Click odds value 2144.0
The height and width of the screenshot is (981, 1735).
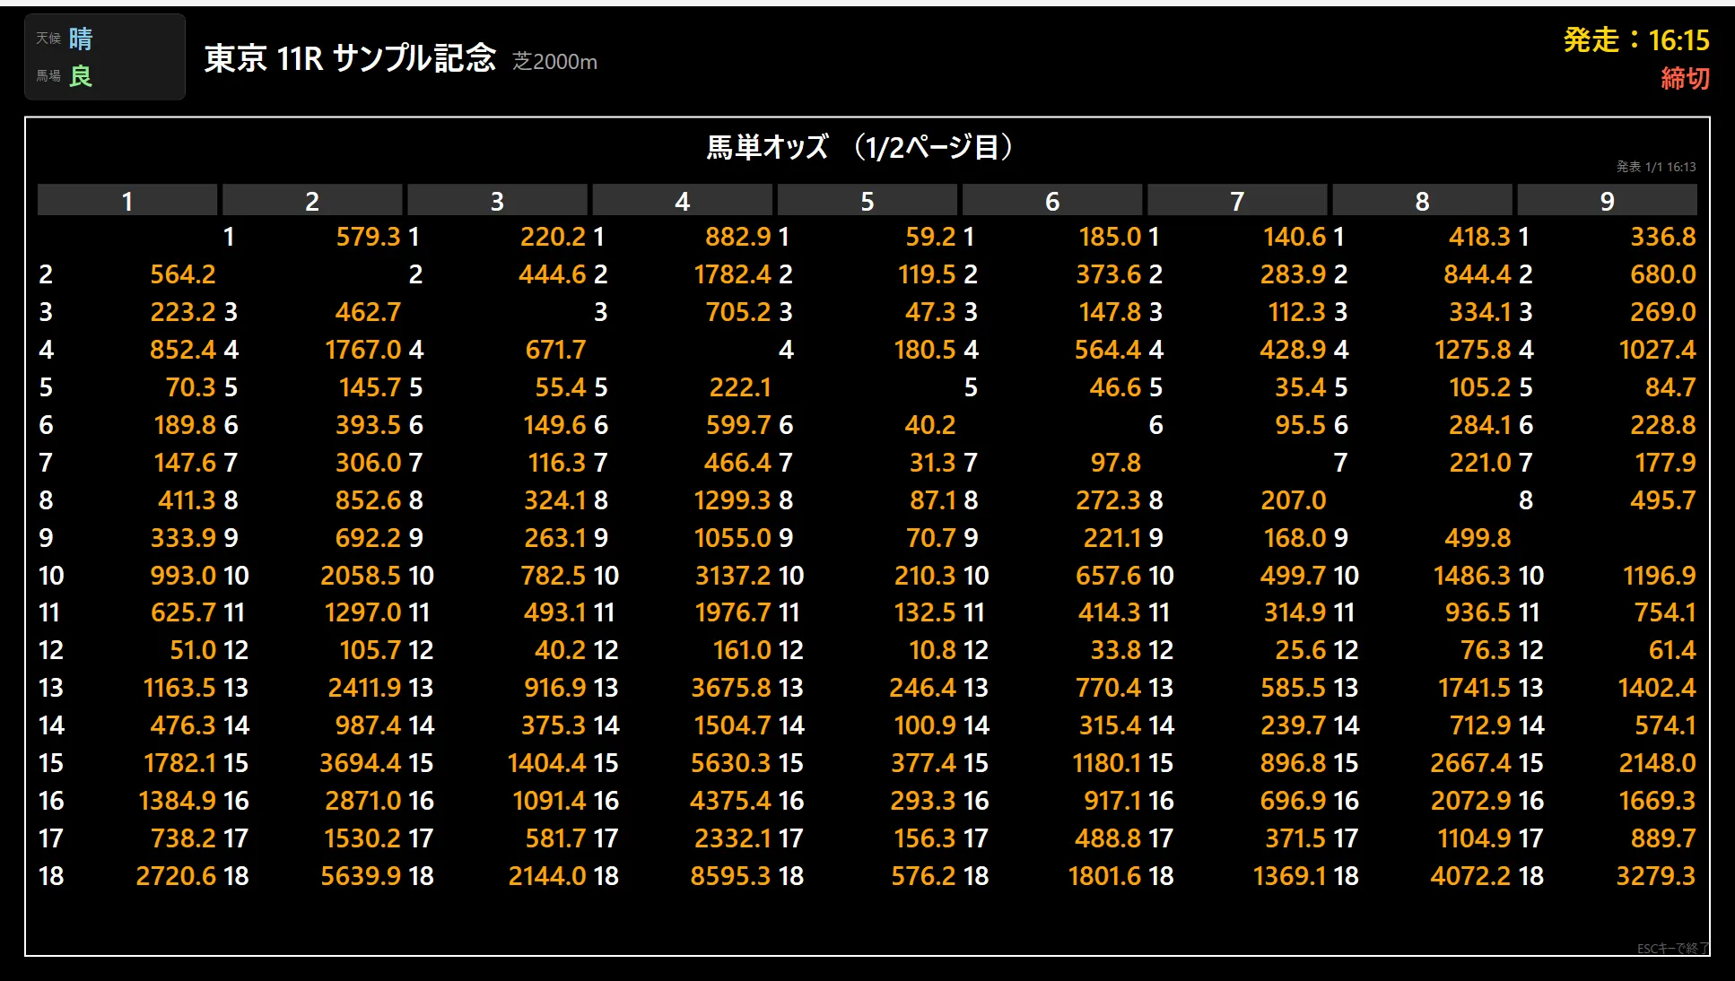[547, 876]
